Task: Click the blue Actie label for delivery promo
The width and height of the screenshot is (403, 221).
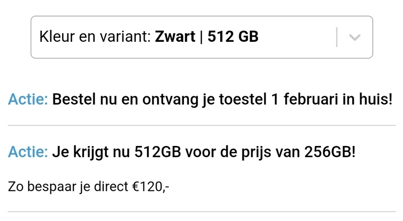Action: point(28,99)
